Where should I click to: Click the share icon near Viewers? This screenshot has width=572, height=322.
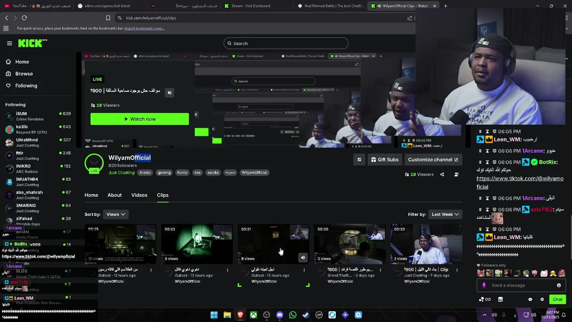tap(442, 174)
